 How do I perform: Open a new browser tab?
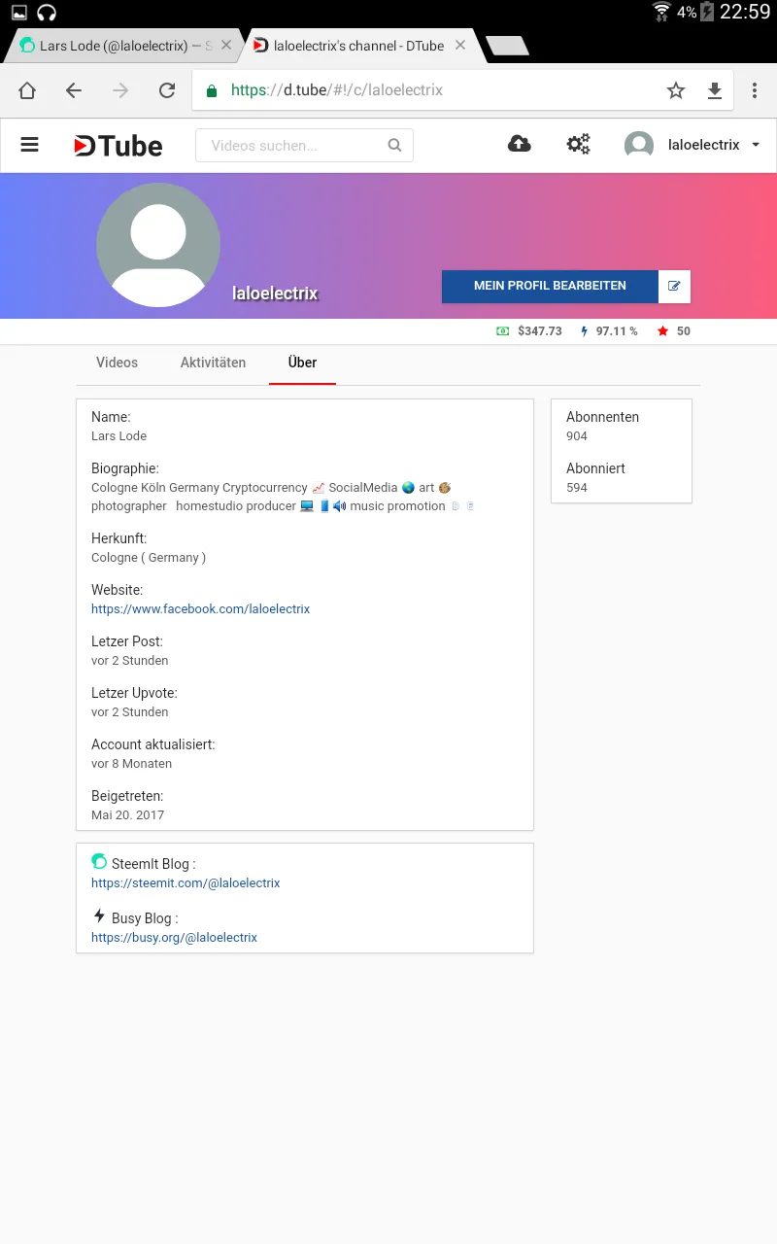click(507, 46)
